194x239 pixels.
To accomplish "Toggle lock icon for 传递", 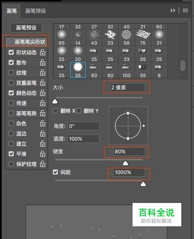I will coord(43,103).
